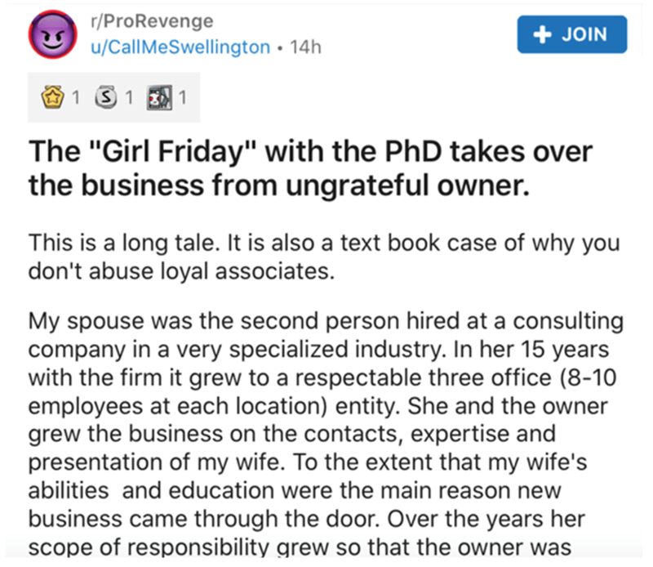Viewport: 653px width, 567px height.
Task: Click the 14h post timestamp
Action: (x=309, y=47)
